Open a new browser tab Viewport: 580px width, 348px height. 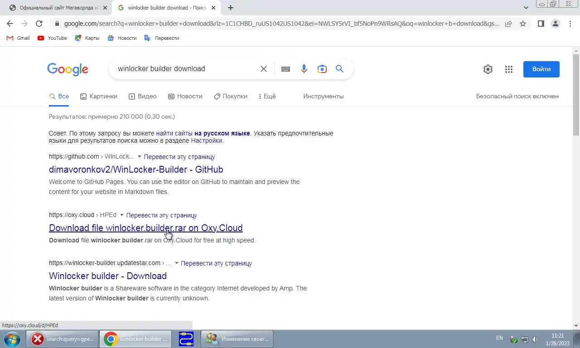coord(231,8)
